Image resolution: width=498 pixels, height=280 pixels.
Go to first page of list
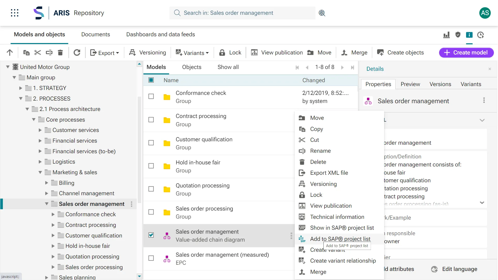pos(297,67)
